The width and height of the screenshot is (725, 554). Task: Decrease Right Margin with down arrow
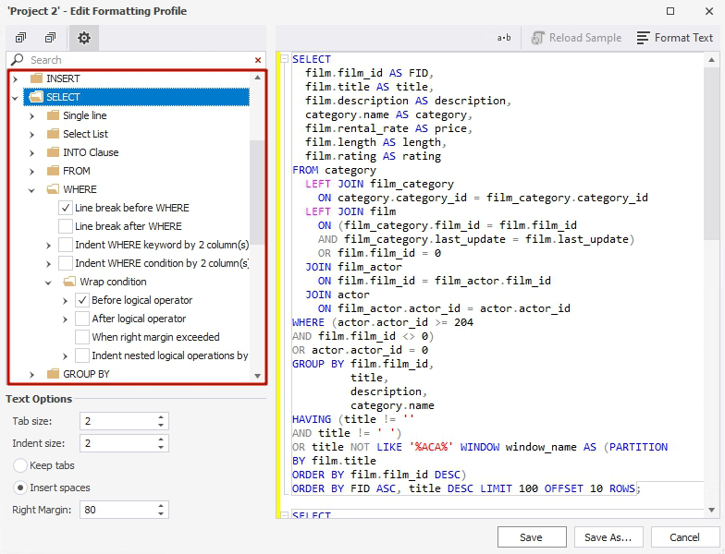click(161, 513)
